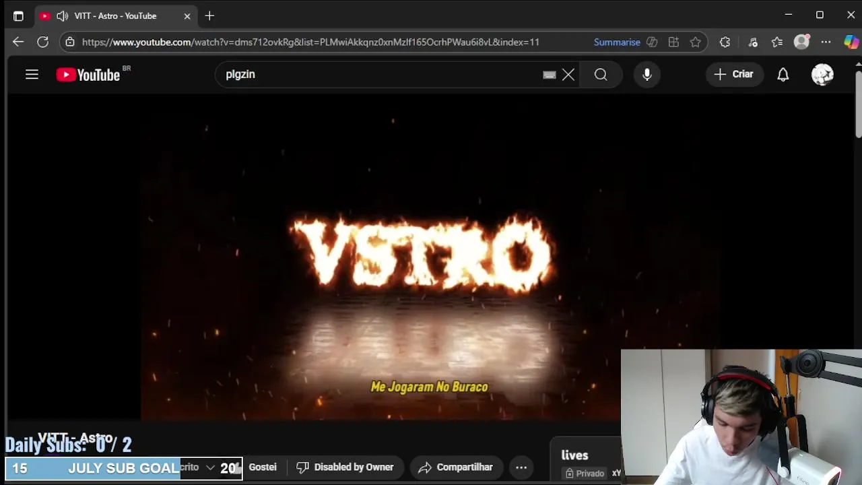The width and height of the screenshot is (862, 485).
Task: Select the VITT - Astro browser tab
Action: pyautogui.click(x=115, y=15)
